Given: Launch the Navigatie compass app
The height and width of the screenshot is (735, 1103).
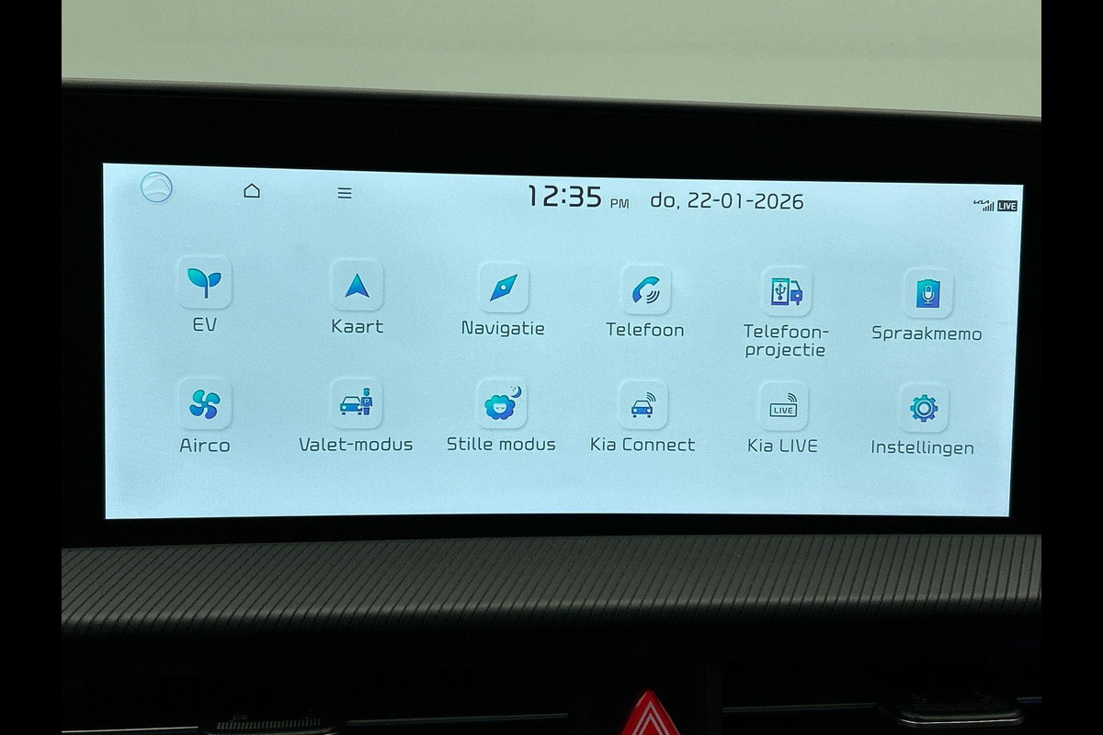Looking at the screenshot, I should (503, 288).
